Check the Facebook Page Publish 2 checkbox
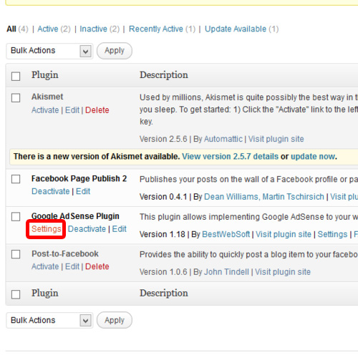The height and width of the screenshot is (358, 358). pyautogui.click(x=16, y=179)
